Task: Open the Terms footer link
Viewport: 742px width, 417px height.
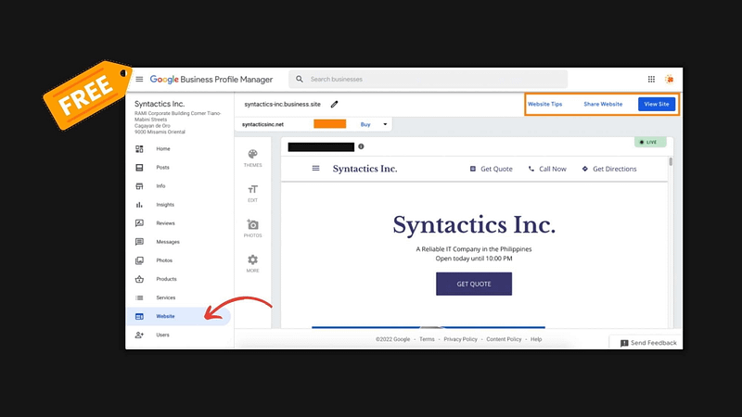Action: tap(427, 339)
